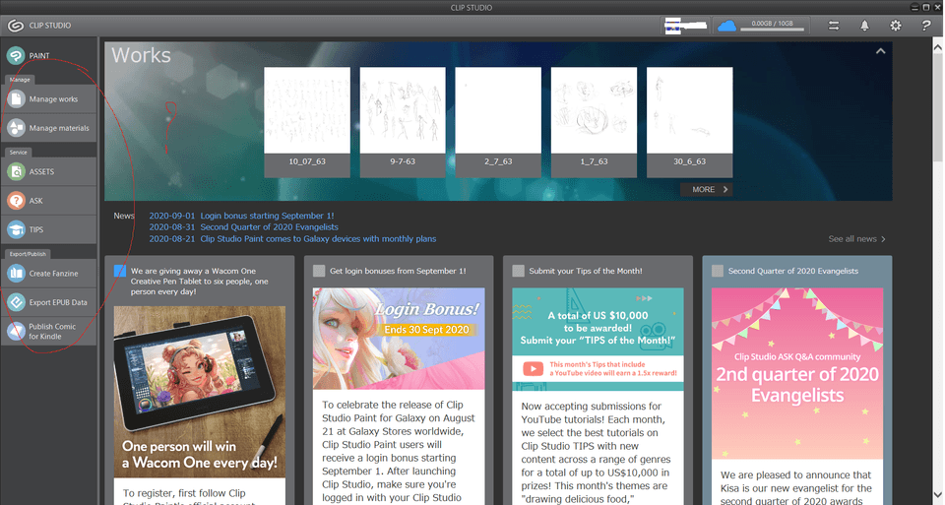
Task: Select Create Fanzine option
Action: 52,274
